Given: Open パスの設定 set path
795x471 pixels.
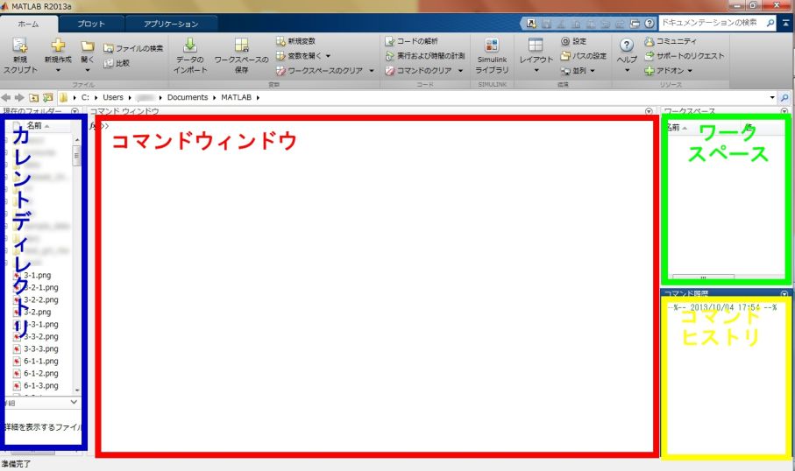Looking at the screenshot, I should (x=583, y=56).
